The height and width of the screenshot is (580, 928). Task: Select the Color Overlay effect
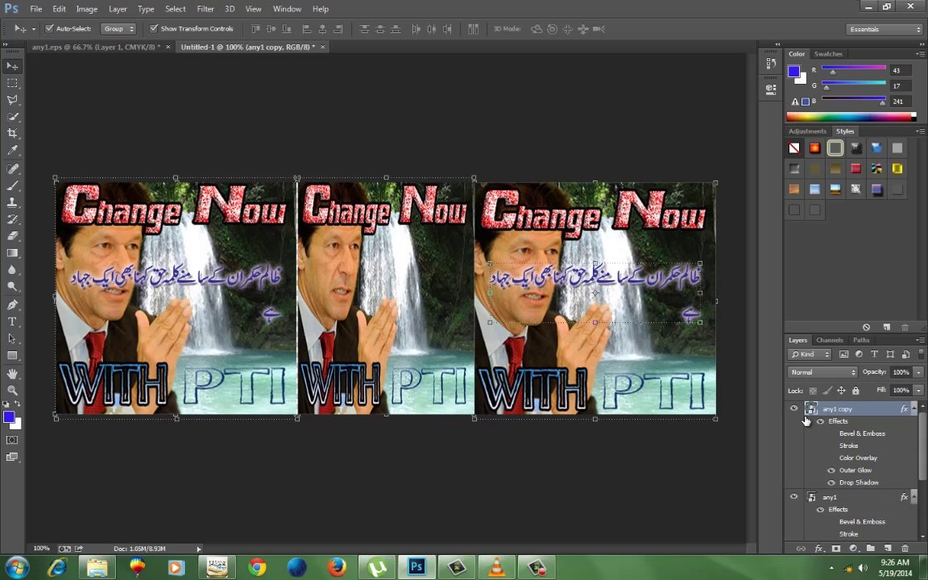pos(858,458)
